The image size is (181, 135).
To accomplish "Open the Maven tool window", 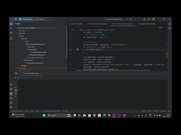I will [170, 28].
